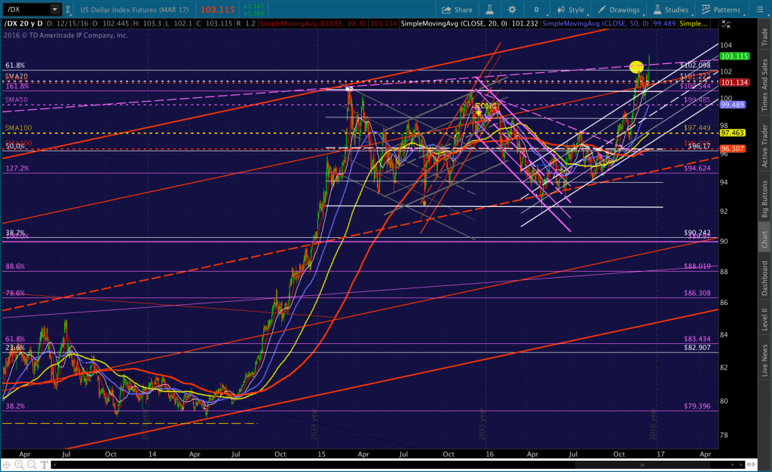The image size is (772, 472).
Task: Click the green 103.115 price bubble
Action: (734, 56)
